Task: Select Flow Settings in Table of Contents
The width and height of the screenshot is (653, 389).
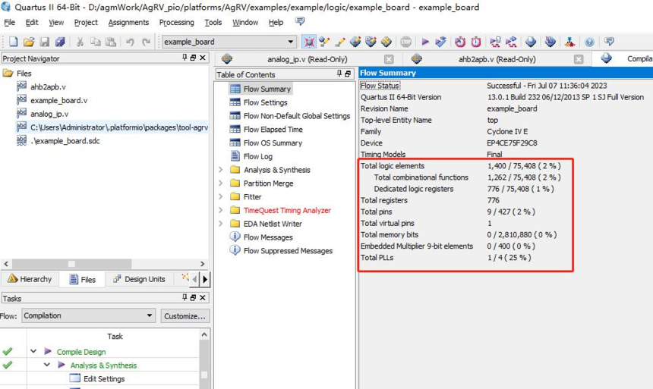Action: [x=265, y=102]
